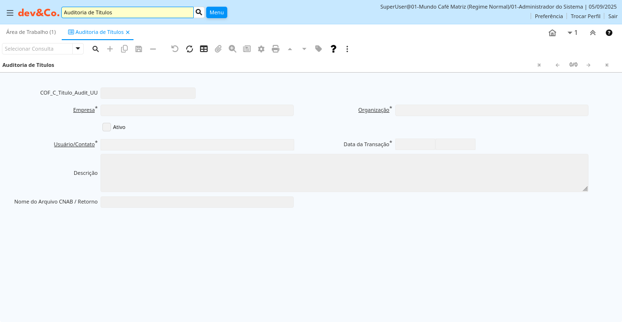Collapse the header using the double chevron
The width and height of the screenshot is (622, 322).
593,33
